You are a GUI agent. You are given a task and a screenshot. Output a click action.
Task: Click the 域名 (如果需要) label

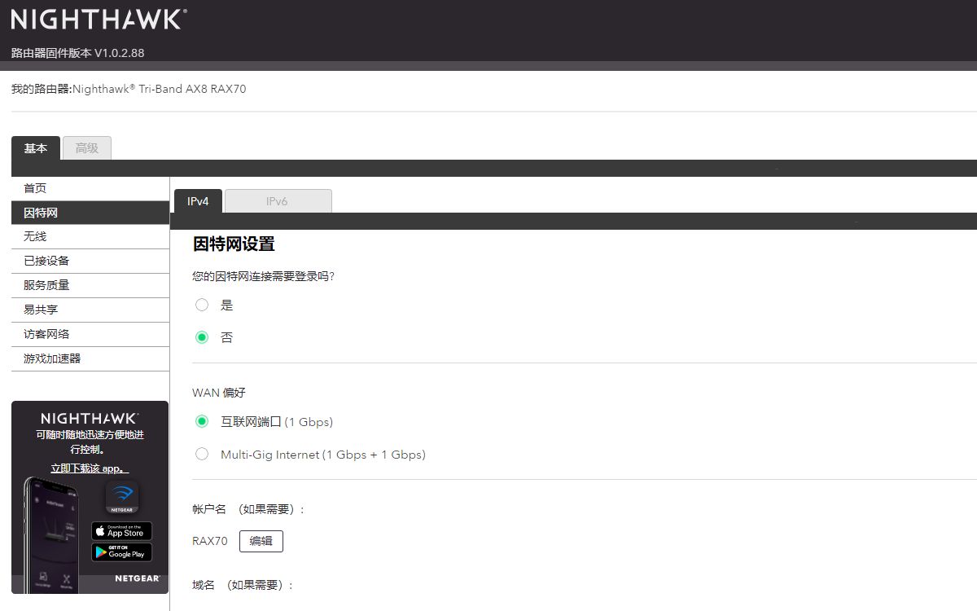pyautogui.click(x=243, y=585)
